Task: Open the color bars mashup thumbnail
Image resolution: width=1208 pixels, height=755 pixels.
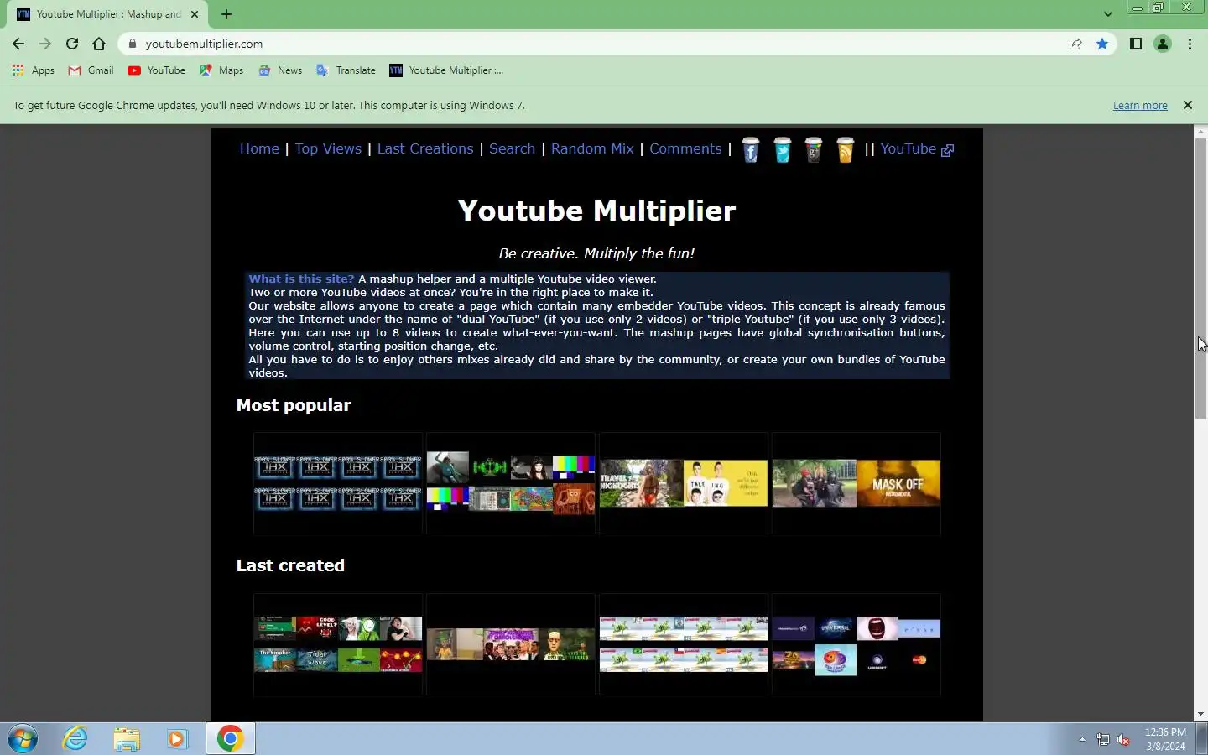Action: point(511,483)
